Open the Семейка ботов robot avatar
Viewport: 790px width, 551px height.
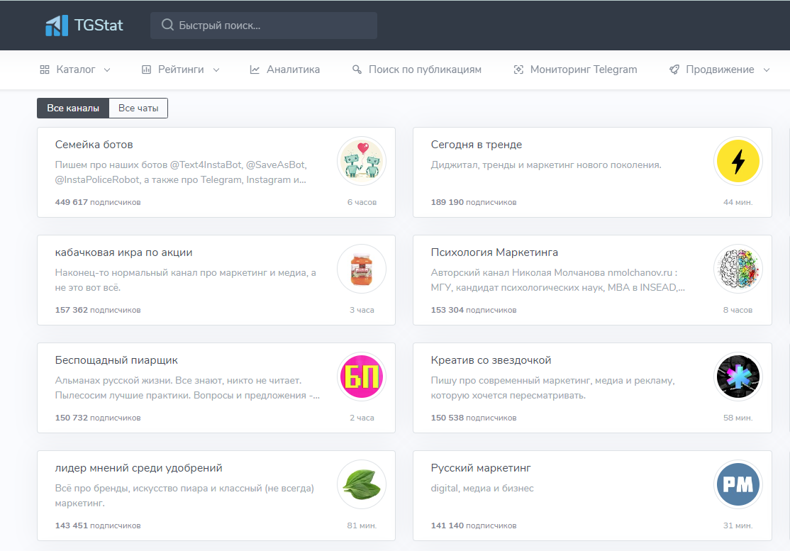coord(362,162)
